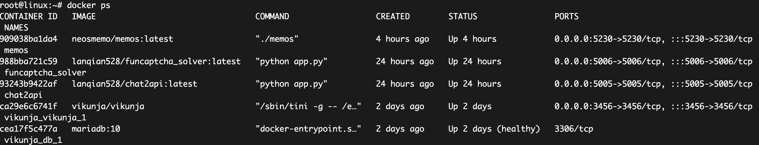The image size is (759, 145).
Task: Click the PORTS column header
Action: 566,17
